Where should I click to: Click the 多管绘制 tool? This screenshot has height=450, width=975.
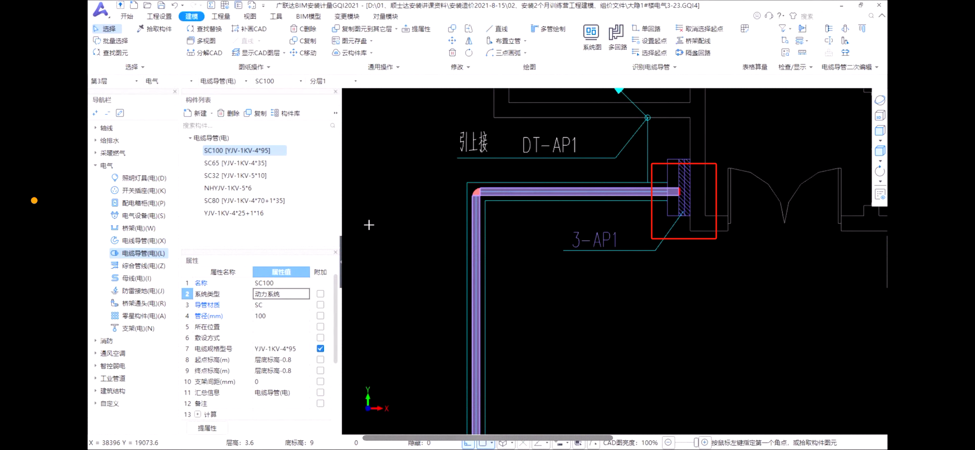(547, 29)
